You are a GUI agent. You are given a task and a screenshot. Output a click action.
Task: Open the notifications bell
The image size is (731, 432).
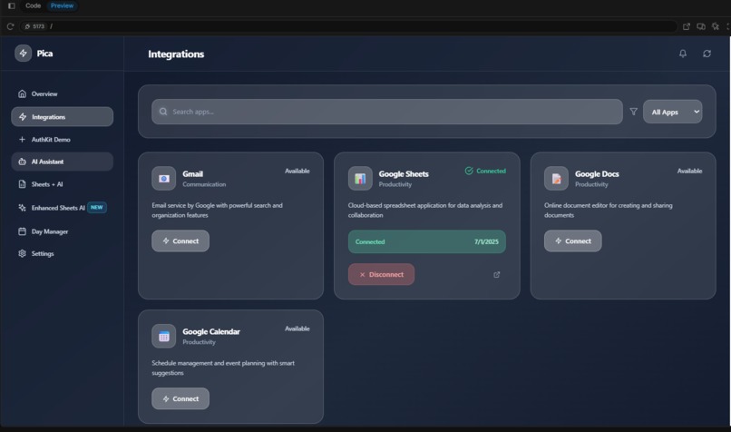pos(683,54)
